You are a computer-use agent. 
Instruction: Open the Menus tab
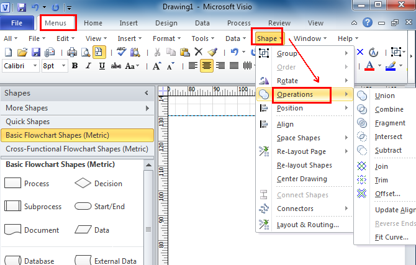pos(55,23)
